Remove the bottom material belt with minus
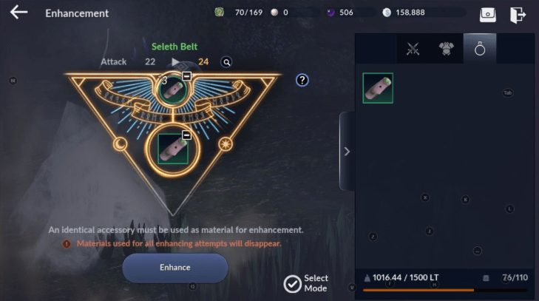The height and width of the screenshot is (301, 539). [x=186, y=135]
